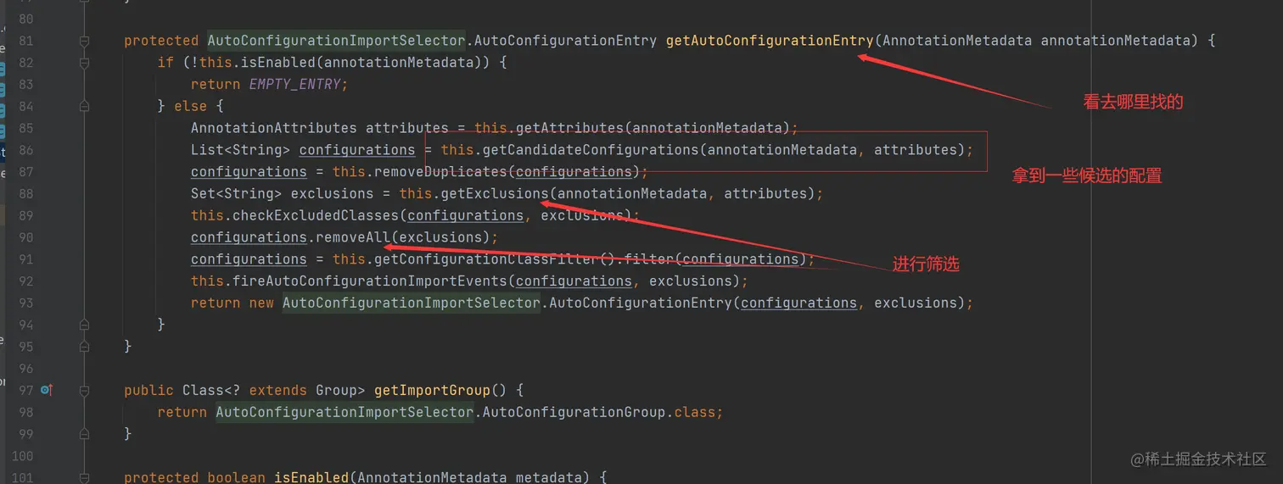Viewport: 1283px width, 484px height.
Task: Collapse the else block fold marker on line 84
Action: pyautogui.click(x=84, y=106)
